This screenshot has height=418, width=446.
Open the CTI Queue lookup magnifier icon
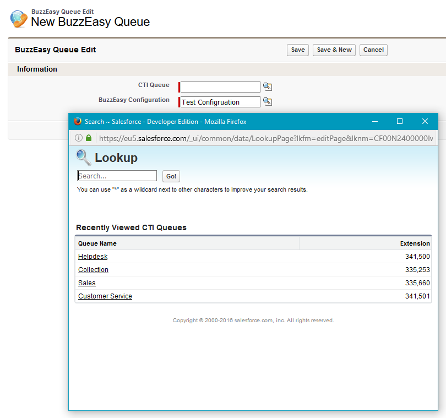pos(267,86)
